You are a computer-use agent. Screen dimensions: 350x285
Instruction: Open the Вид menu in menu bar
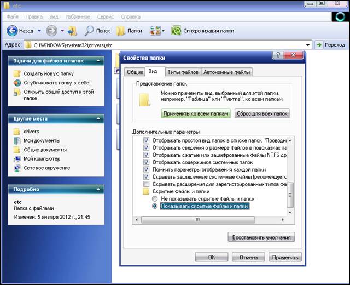point(54,17)
